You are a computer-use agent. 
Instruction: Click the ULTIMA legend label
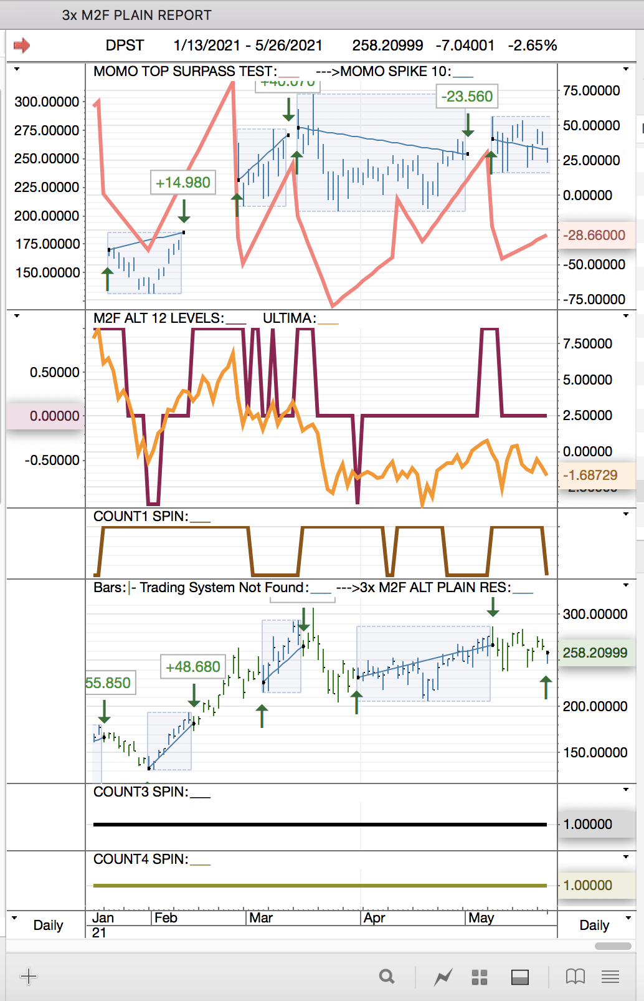[290, 318]
